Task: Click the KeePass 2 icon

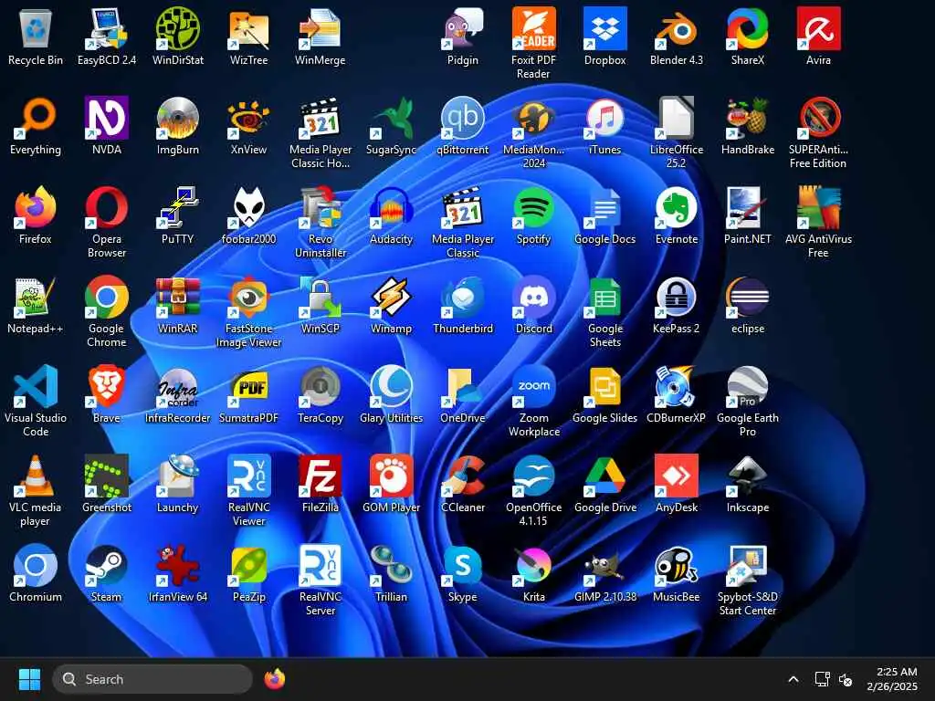Action: click(677, 297)
